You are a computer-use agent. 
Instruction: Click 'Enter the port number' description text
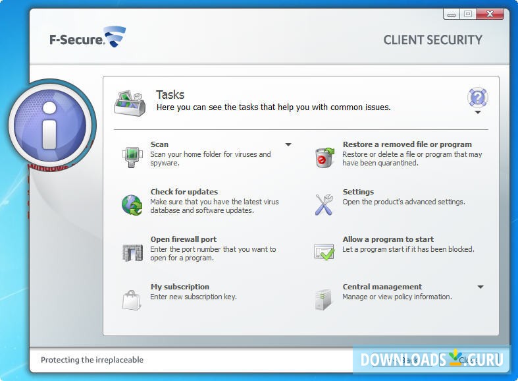213,254
